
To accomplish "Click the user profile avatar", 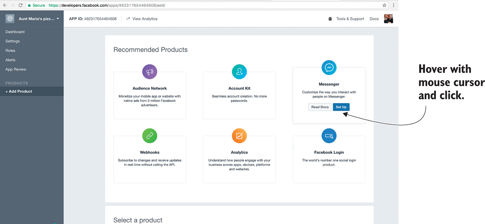I will coord(388,19).
